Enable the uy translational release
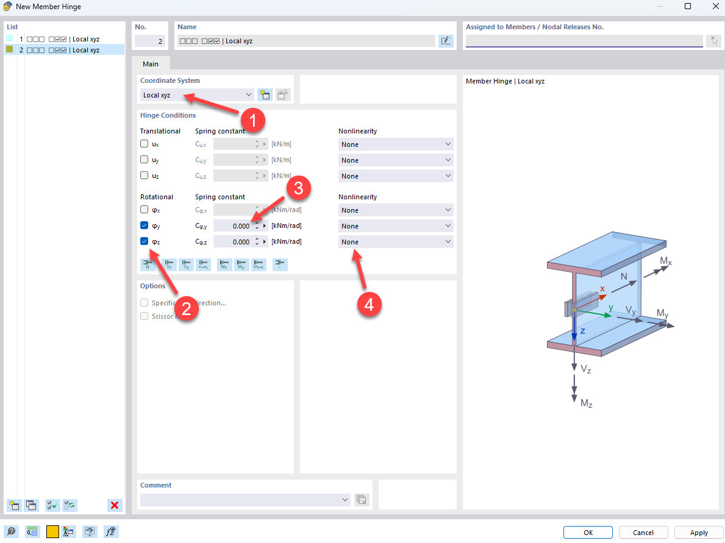725x543 pixels. coord(145,160)
